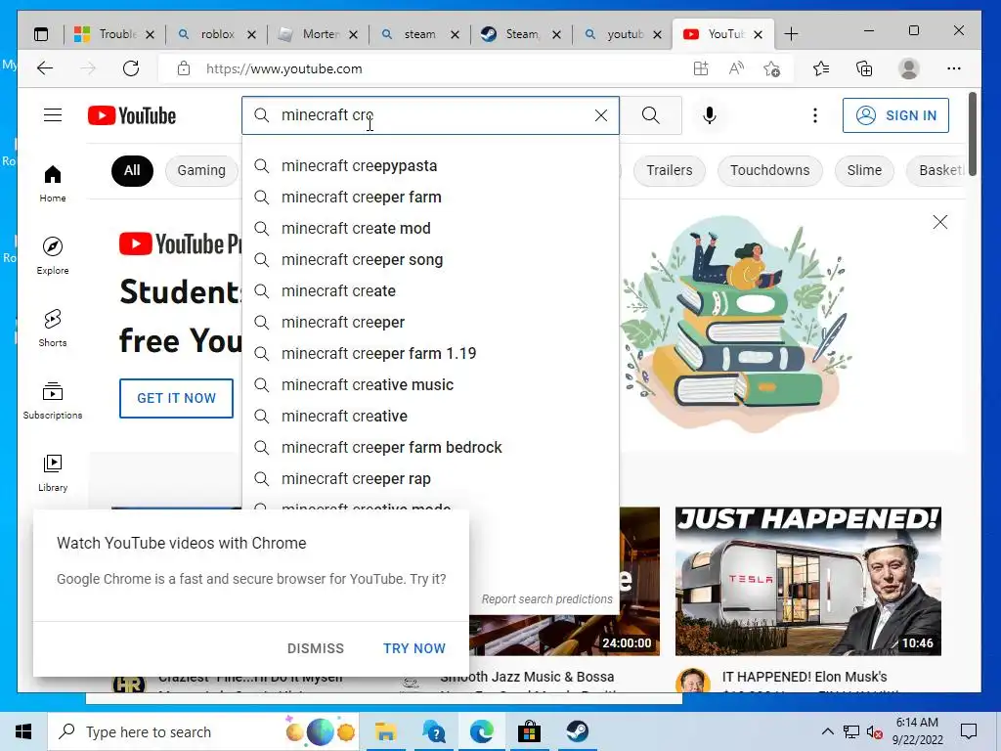Screen dimensions: 1001x751
Task: Click the muted volume tray icon
Action: (875, 731)
